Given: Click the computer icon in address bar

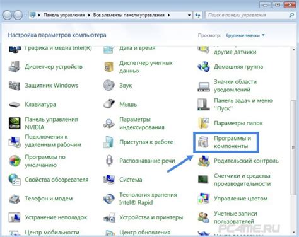Looking at the screenshot, I should pos(33,15).
